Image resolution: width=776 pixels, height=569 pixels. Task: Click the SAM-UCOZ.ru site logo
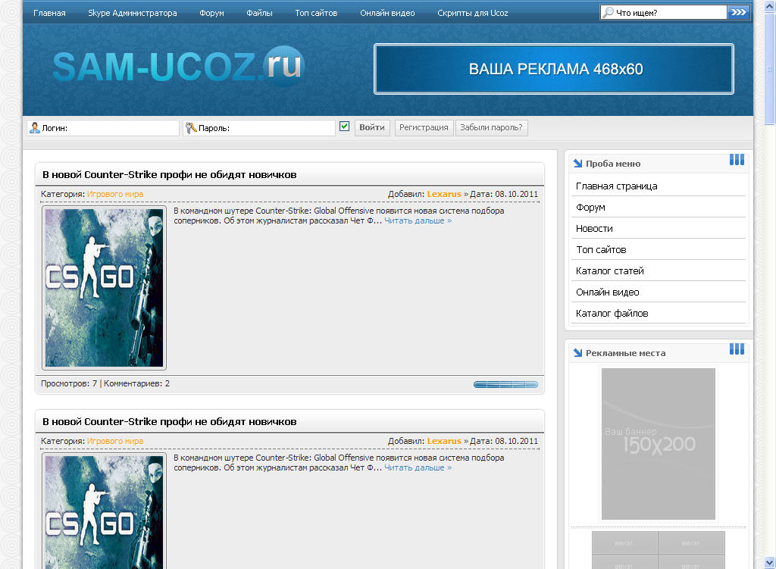point(177,67)
